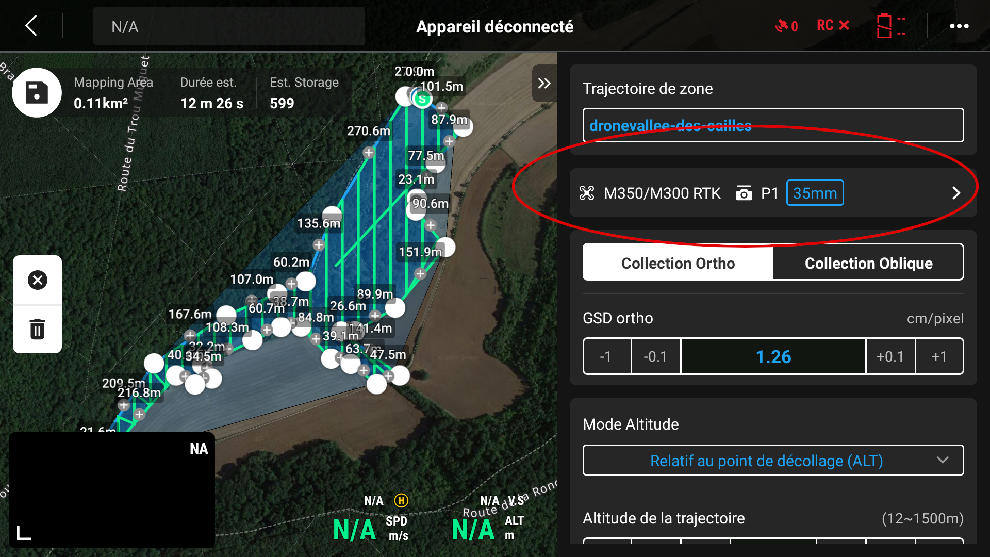This screenshot has width=990, height=557.
Task: Open the Mode Altitude dropdown
Action: click(772, 460)
